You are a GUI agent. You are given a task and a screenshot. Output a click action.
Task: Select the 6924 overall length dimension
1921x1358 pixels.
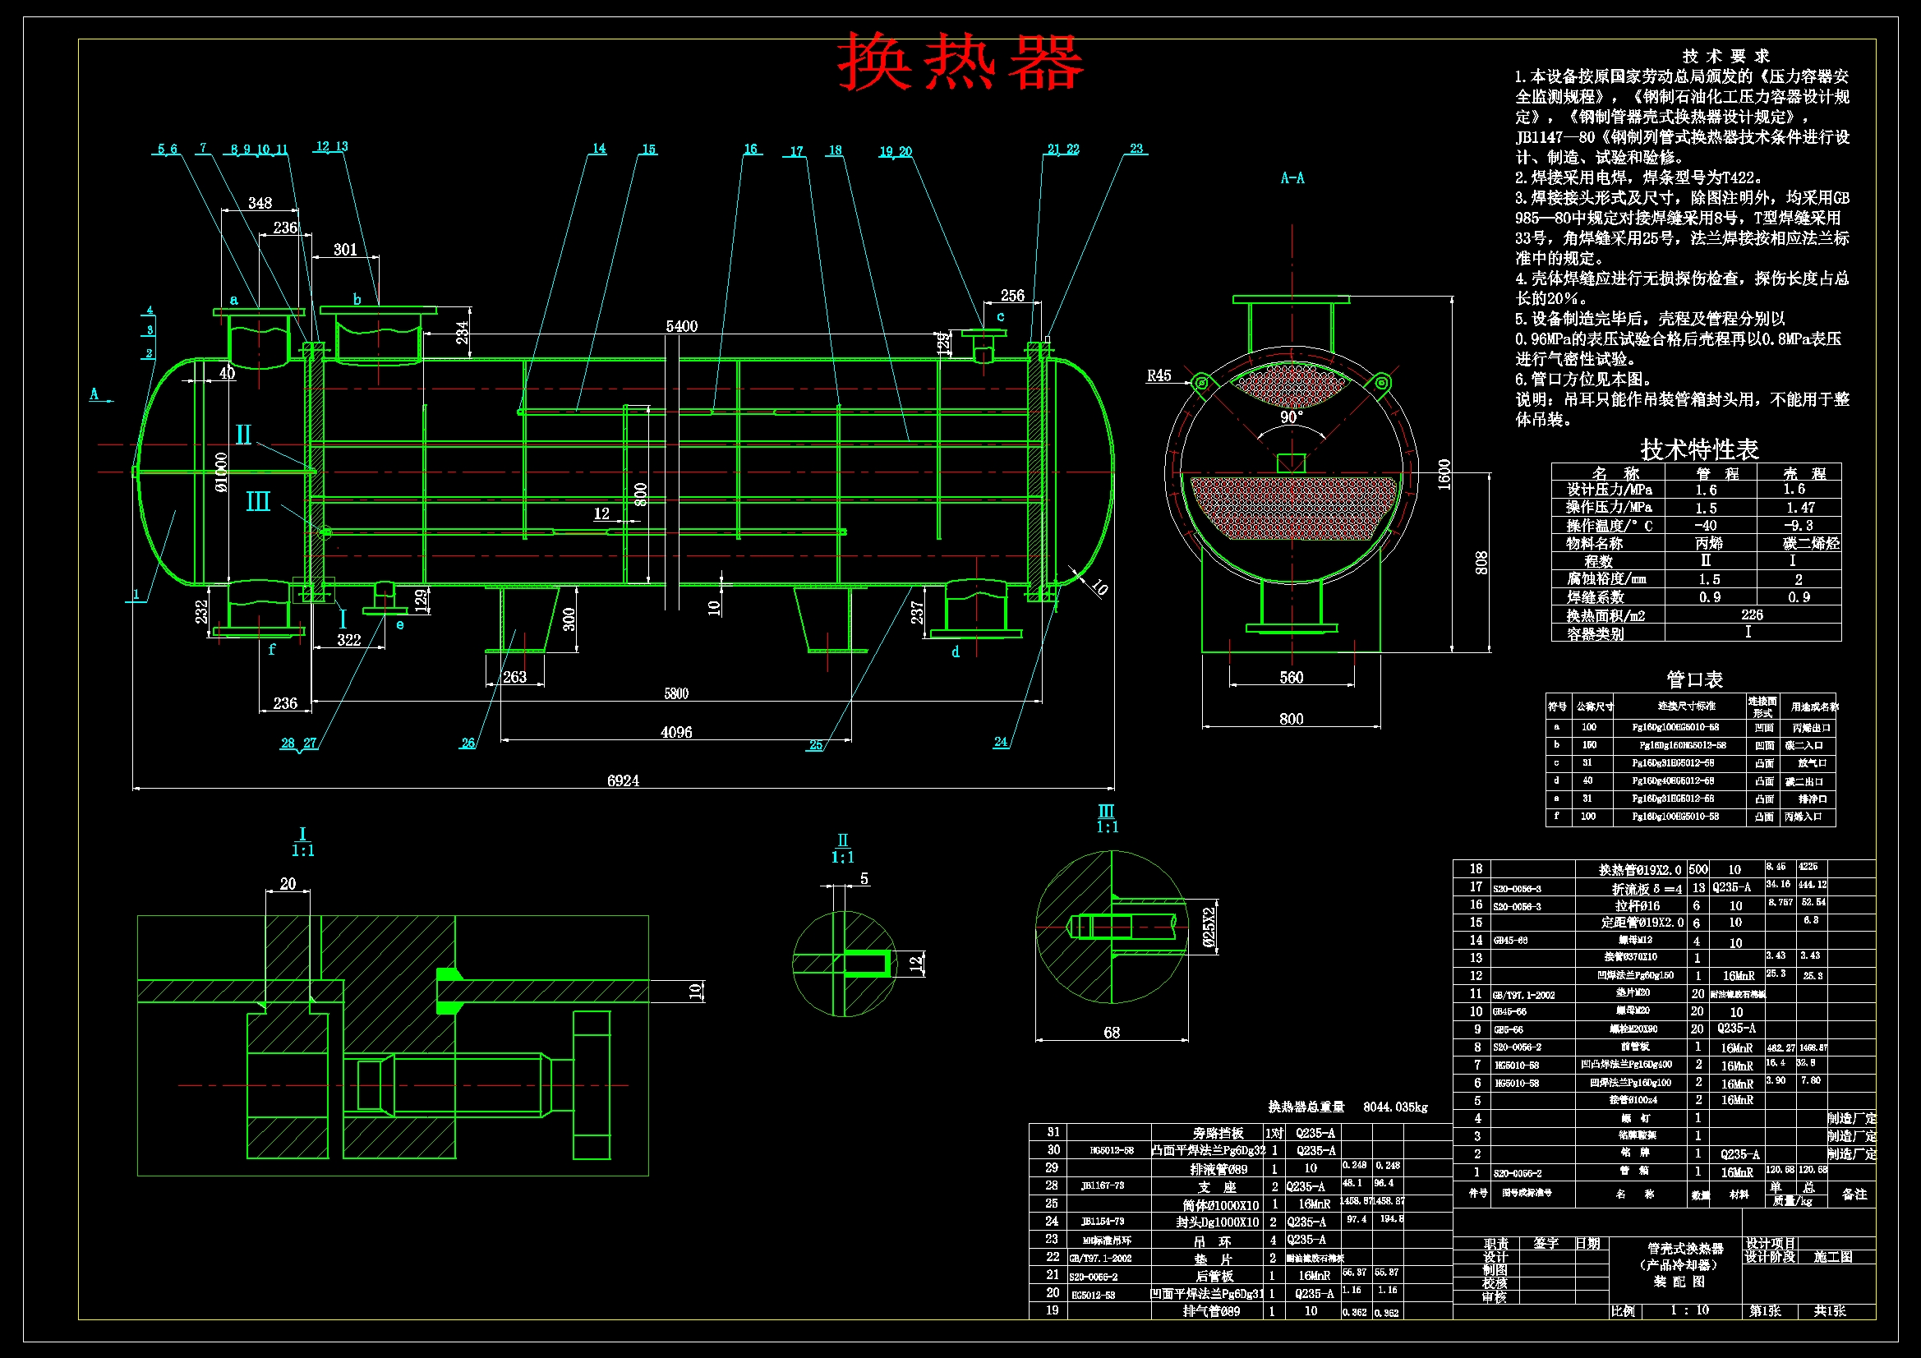[623, 780]
